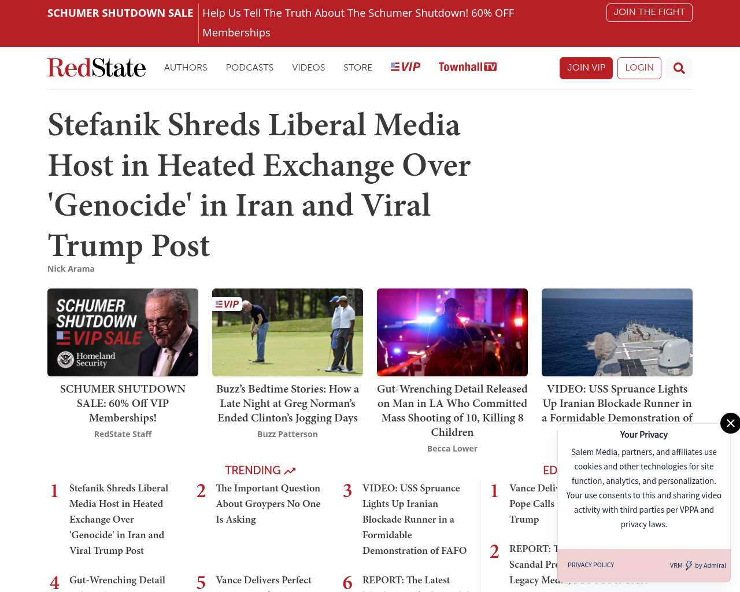The height and width of the screenshot is (592, 740).
Task: Open the Schumer Shutdown VIP Sale thumbnail
Action: pos(123,332)
